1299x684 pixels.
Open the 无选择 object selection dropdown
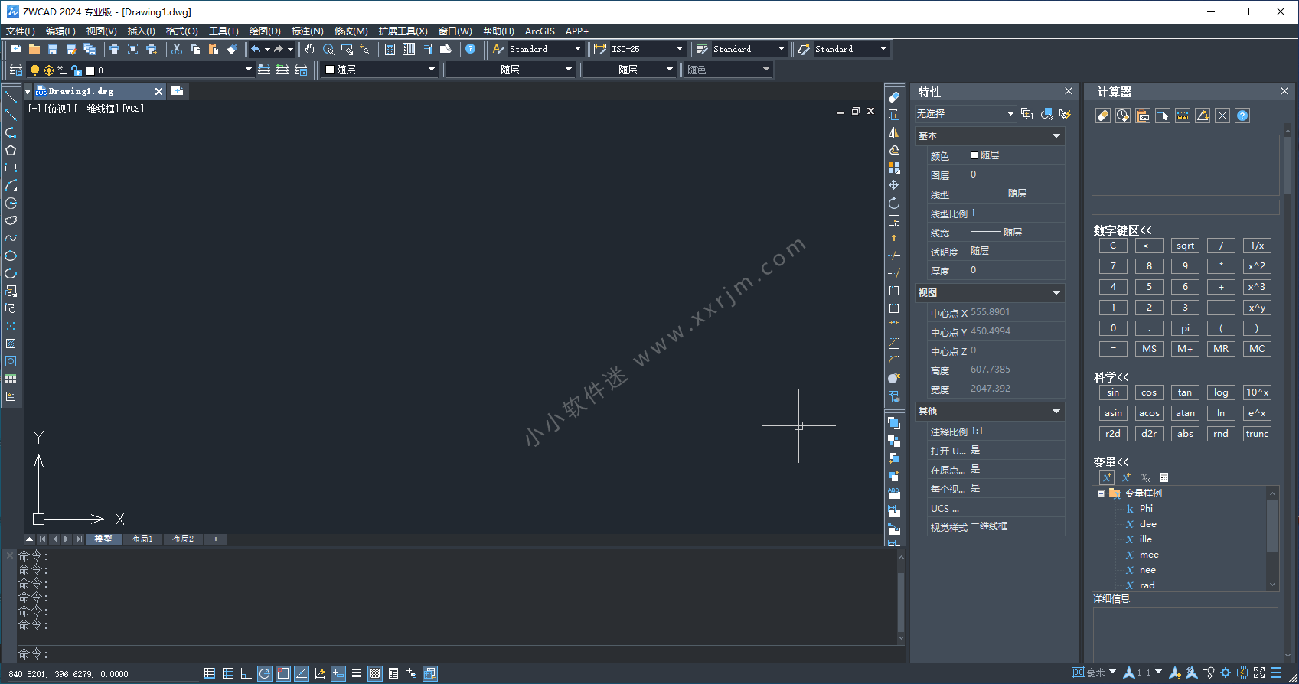point(1010,114)
